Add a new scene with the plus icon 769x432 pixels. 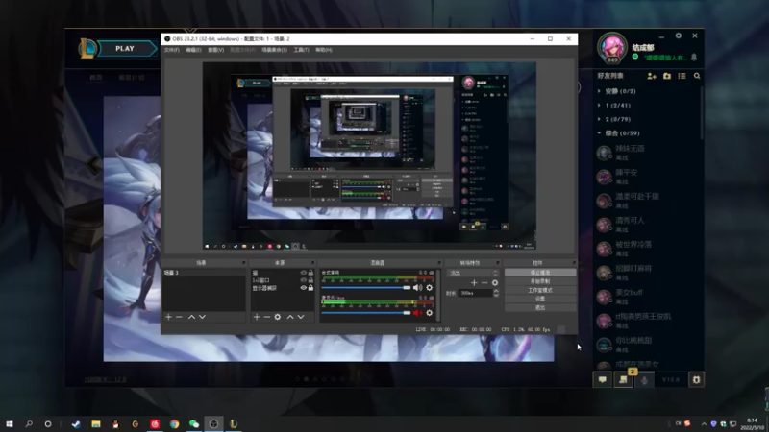pos(169,317)
